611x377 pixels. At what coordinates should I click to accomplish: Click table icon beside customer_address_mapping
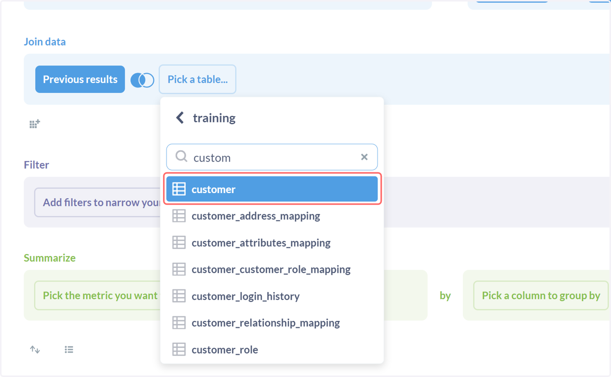point(179,216)
